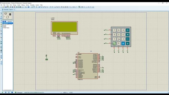Start simulation with the Play button
The height and width of the screenshot is (95, 169).
click(2, 92)
